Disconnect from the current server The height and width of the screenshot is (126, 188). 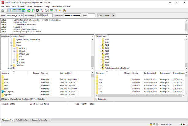click(x=42, y=10)
